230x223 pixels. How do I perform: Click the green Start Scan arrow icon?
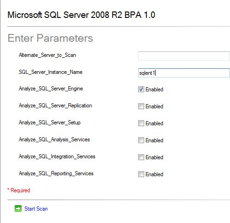[18, 208]
